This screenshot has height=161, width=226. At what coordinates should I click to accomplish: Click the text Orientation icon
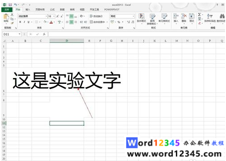[81, 16]
